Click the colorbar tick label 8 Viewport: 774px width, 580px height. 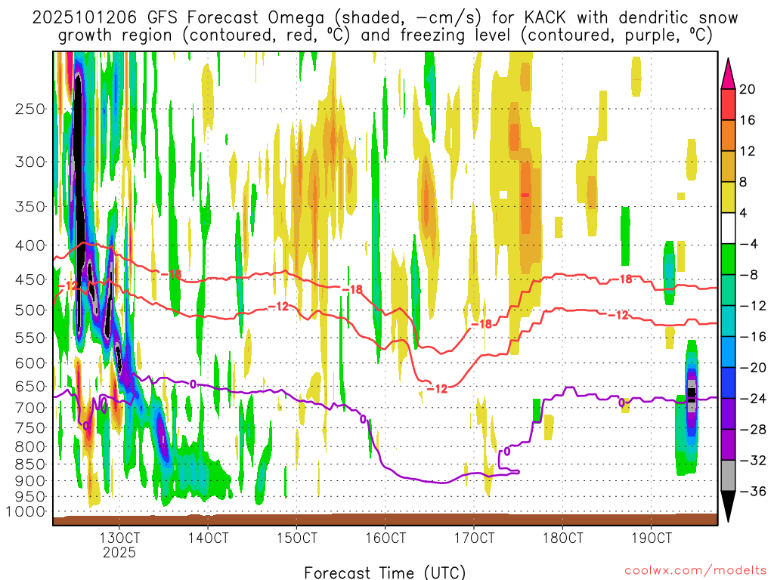pyautogui.click(x=744, y=183)
